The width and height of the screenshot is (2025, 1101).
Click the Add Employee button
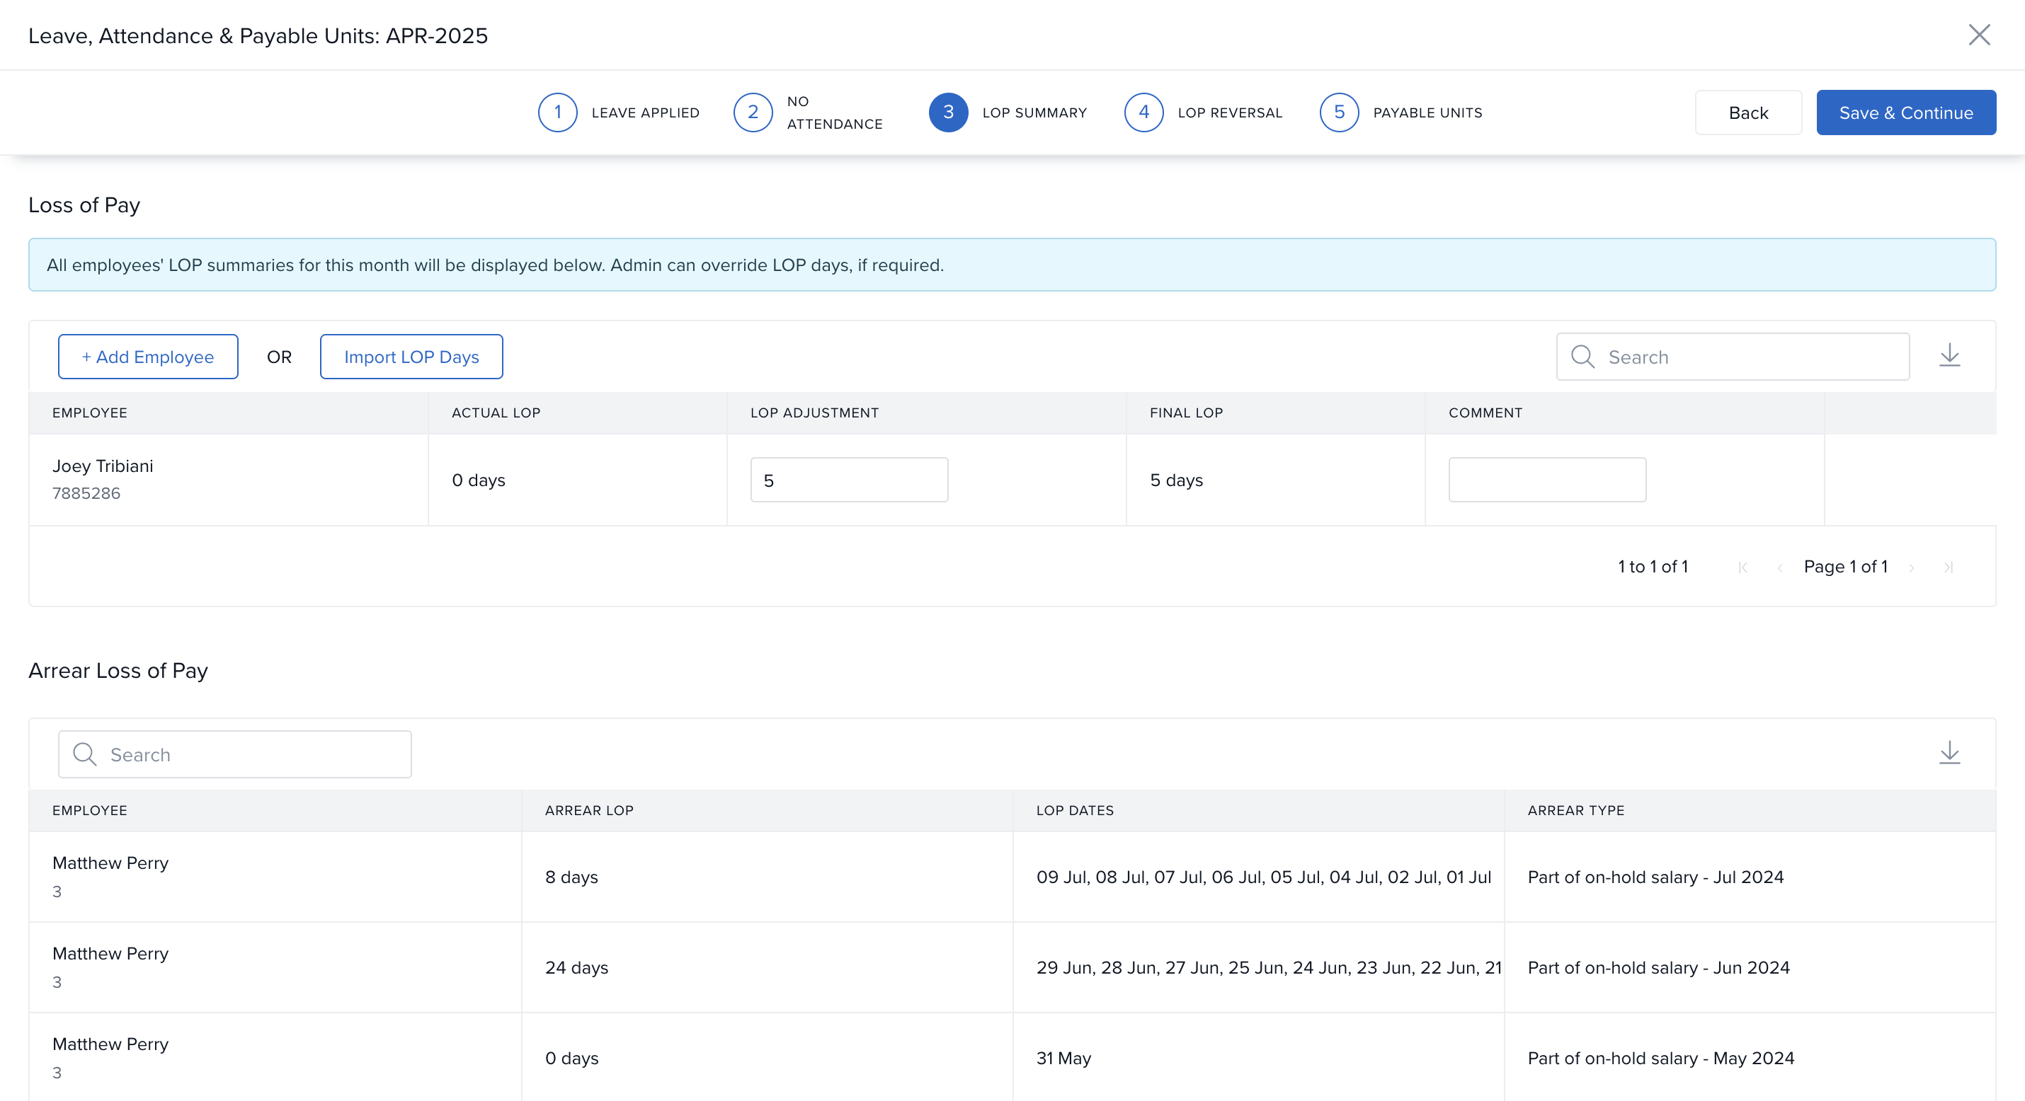(x=148, y=357)
